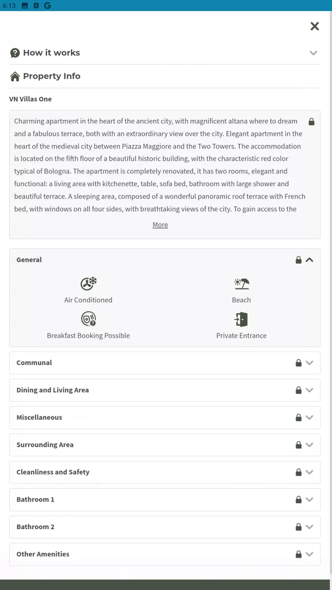Click the Breakfast Booking Possible icon

point(88,319)
